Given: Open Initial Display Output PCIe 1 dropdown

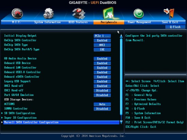Looking at the screenshot, I should (102, 36).
